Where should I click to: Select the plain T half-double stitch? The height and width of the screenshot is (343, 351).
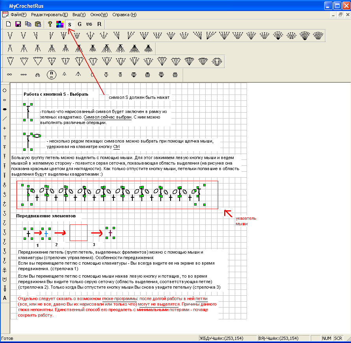tap(4, 137)
